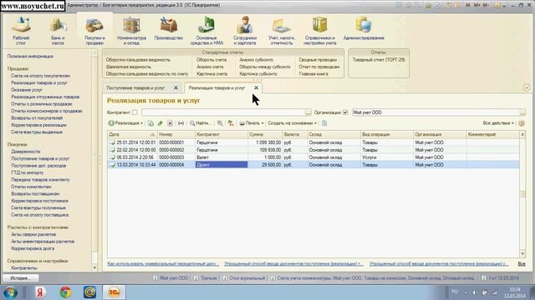Open Google Chrome from the taskbar
Viewport: 535px width, 300px height.
tap(65, 292)
